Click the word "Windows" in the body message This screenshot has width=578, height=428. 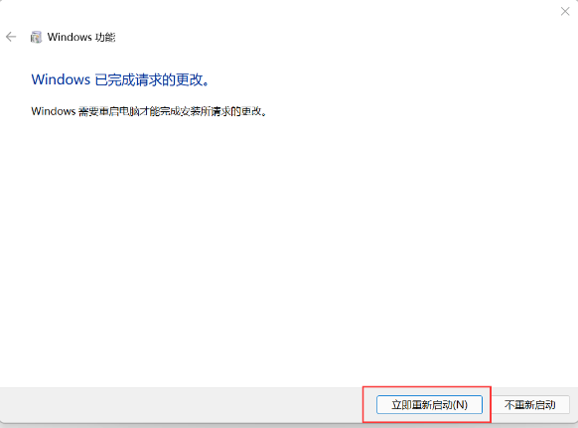54,111
